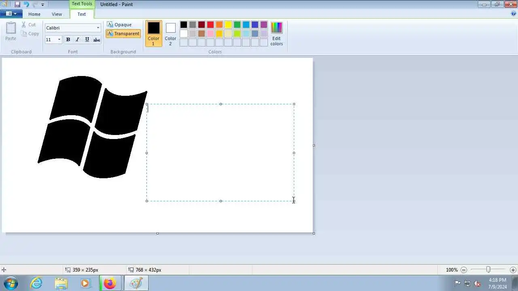
Task: Pick the blue-gray swatch in second row
Action: click(255, 34)
